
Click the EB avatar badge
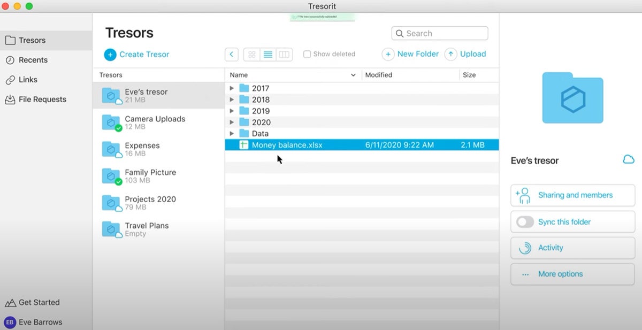point(10,322)
